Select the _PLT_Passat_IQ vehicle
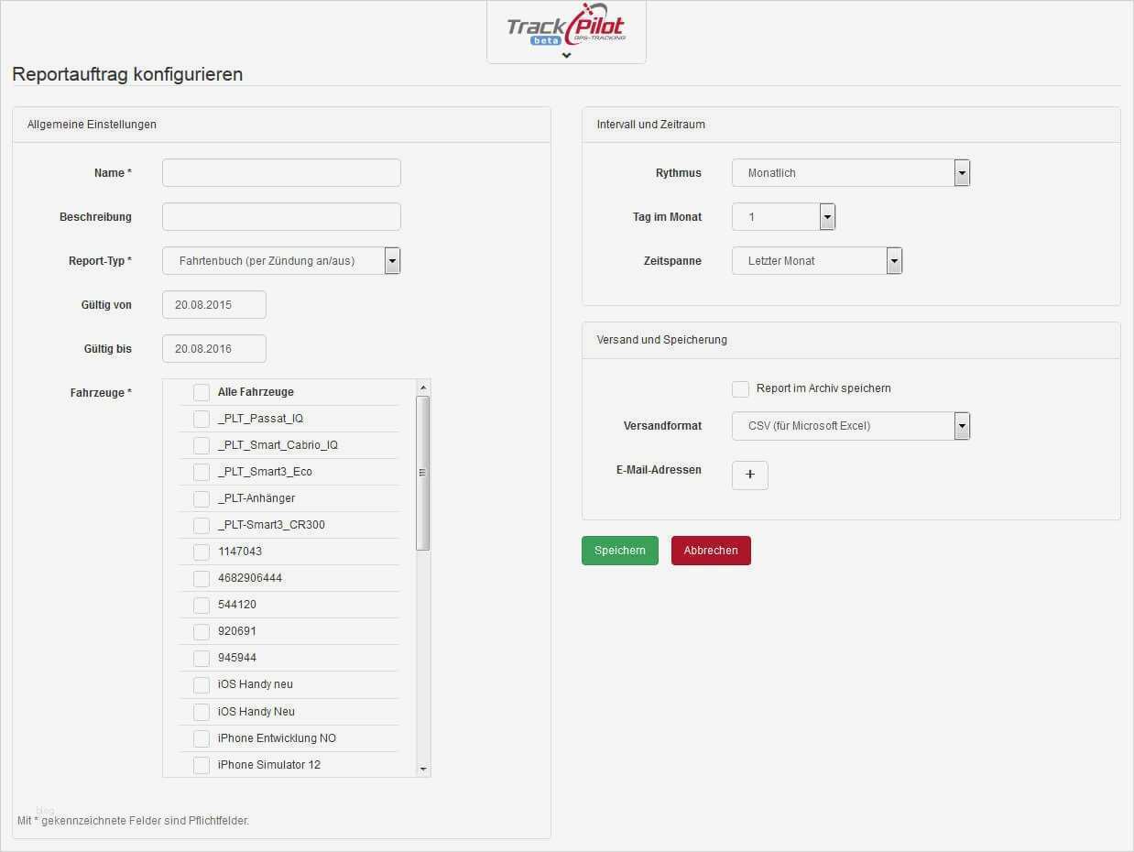Image resolution: width=1134 pixels, height=852 pixels. (x=201, y=419)
